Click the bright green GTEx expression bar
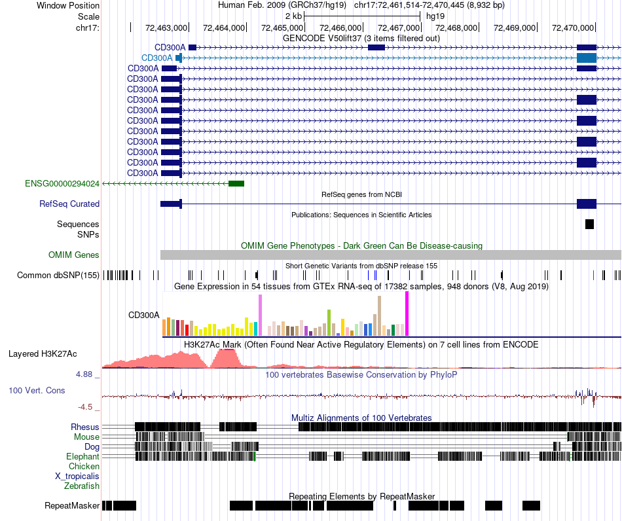This screenshot has width=622, height=521. pyautogui.click(x=329, y=323)
